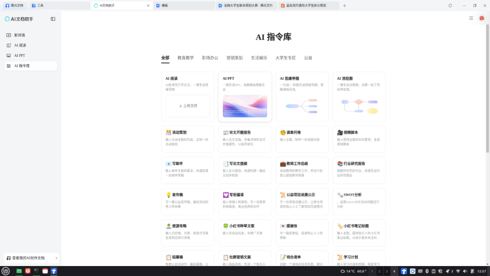Open AI PPT in the sidebar
Screen dimensions: 490x276
click(31, 56)
